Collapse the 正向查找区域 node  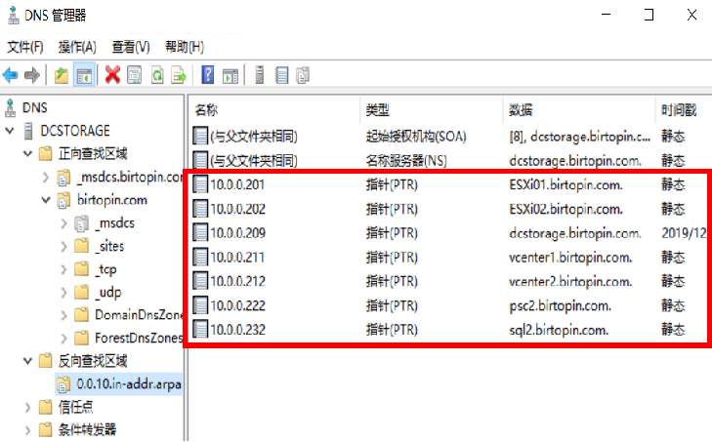tap(27, 154)
